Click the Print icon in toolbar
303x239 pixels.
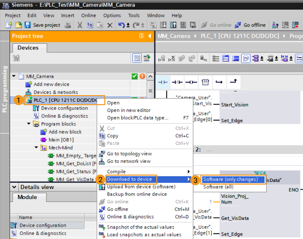pyautogui.click(x=68, y=25)
